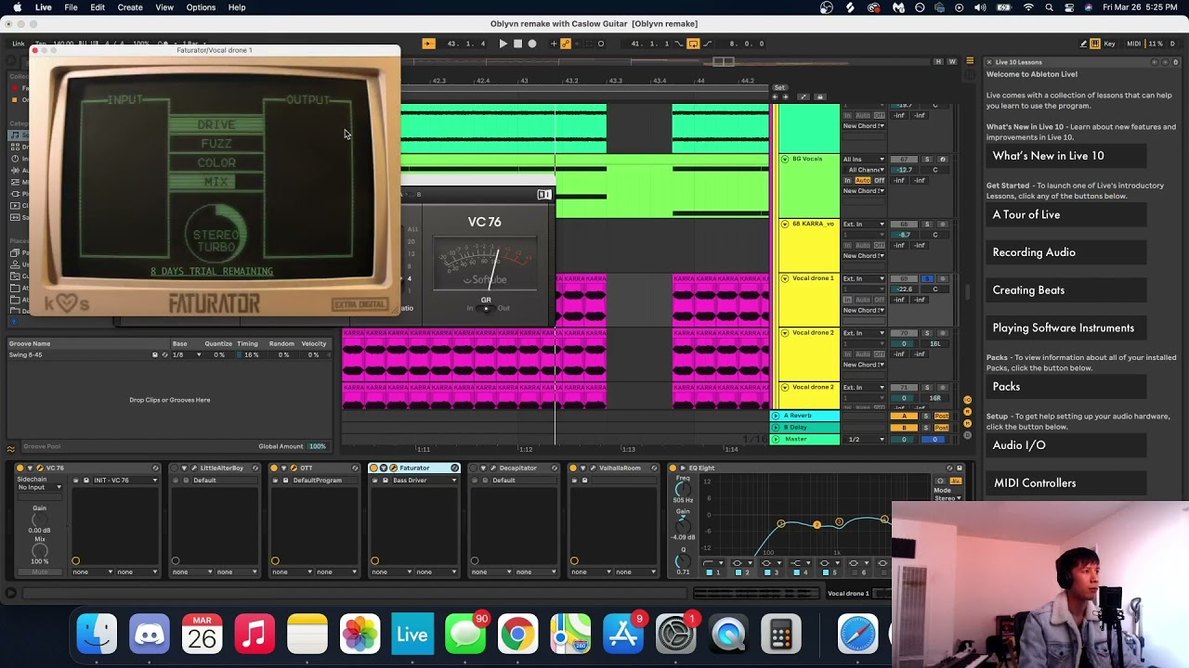Toggle Automation Arm button
The image size is (1189, 668).
pyautogui.click(x=566, y=44)
